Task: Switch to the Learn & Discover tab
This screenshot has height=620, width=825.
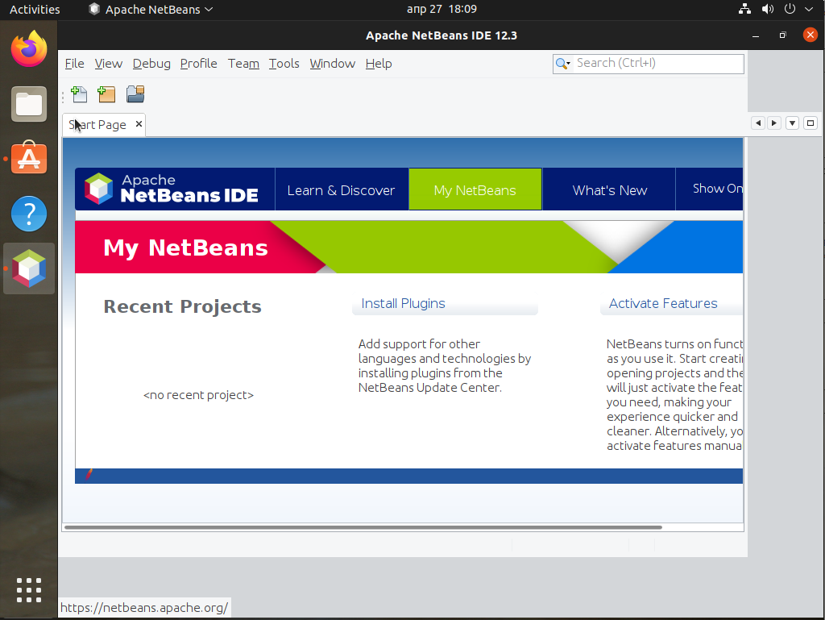Action: point(341,190)
